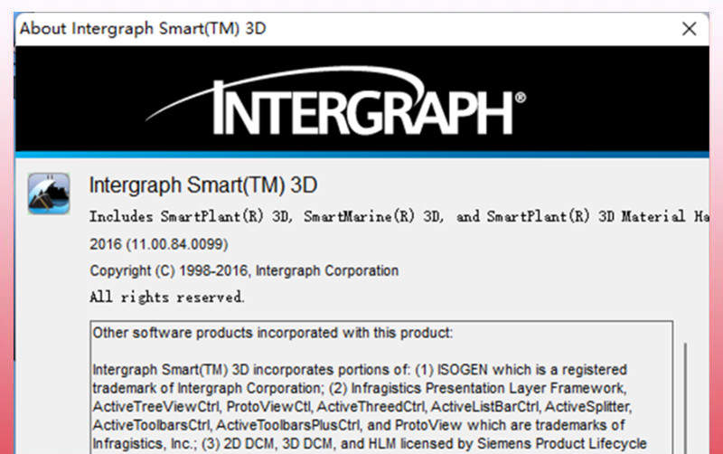Click the line starting 'ActiveTreeViewCtrl, ProtoViewCtl'
723x454 pixels.
(x=362, y=406)
